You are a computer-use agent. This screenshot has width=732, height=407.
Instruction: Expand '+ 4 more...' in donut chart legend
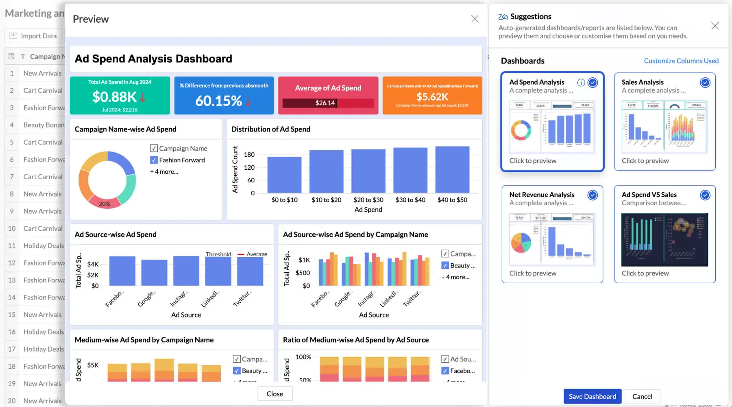(164, 172)
